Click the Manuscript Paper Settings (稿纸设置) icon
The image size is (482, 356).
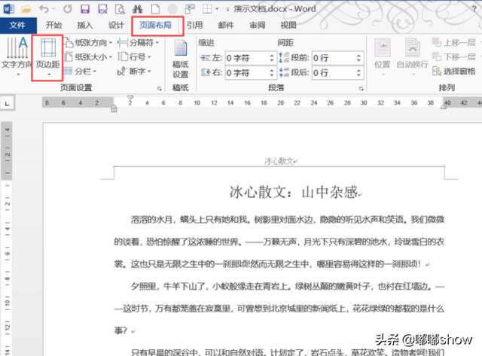point(181,59)
